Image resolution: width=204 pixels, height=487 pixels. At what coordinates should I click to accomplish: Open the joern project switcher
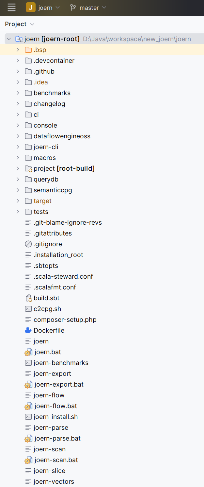[43, 8]
